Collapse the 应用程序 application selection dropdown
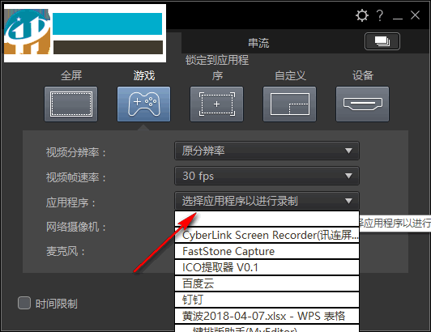This screenshot has height=332, width=431. [x=267, y=201]
